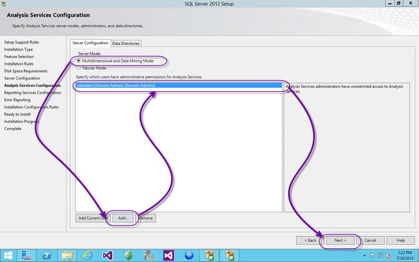419x262 pixels.
Task: Click Installation Configuration Rules step
Action: [x=31, y=107]
